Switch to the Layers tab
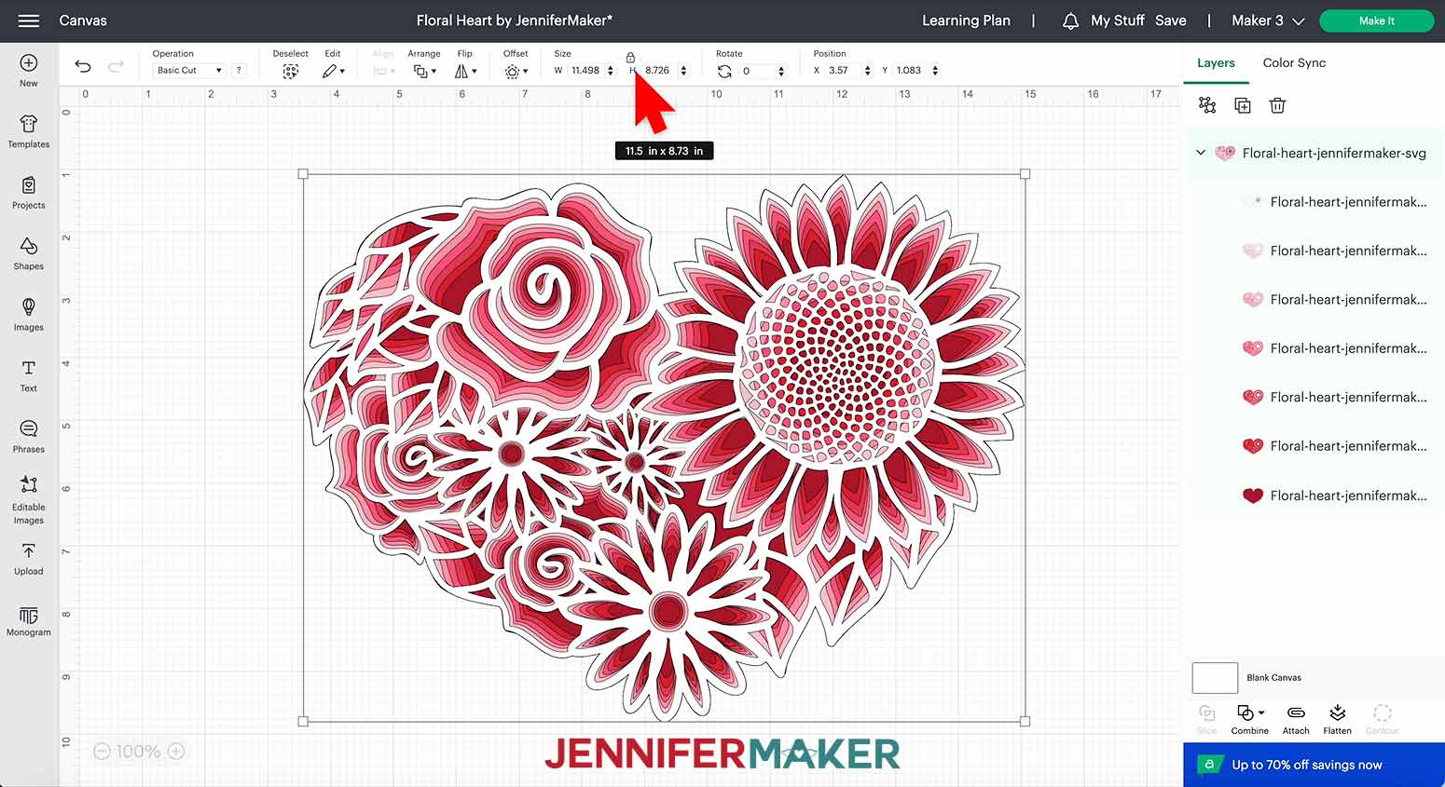The image size is (1445, 787). (1216, 62)
